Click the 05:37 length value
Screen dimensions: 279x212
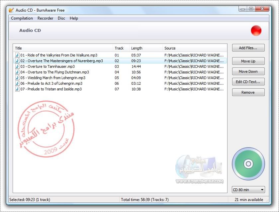coord(136,55)
